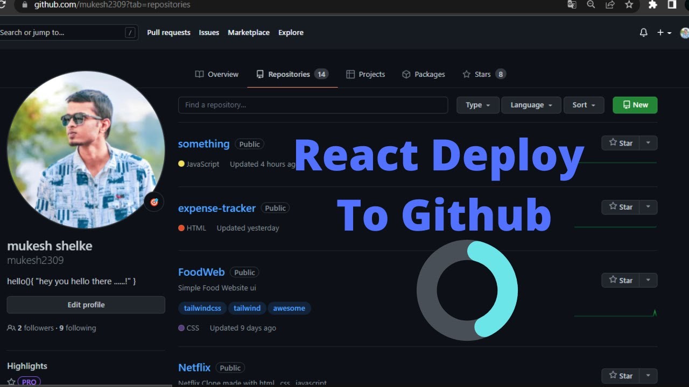Star the Netflix repository

(620, 376)
